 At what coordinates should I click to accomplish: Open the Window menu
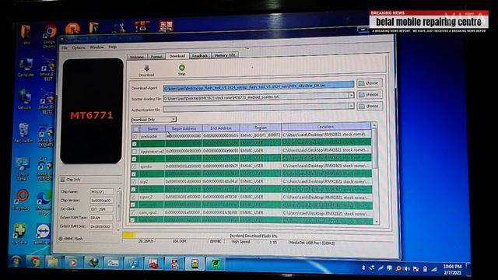(96, 47)
